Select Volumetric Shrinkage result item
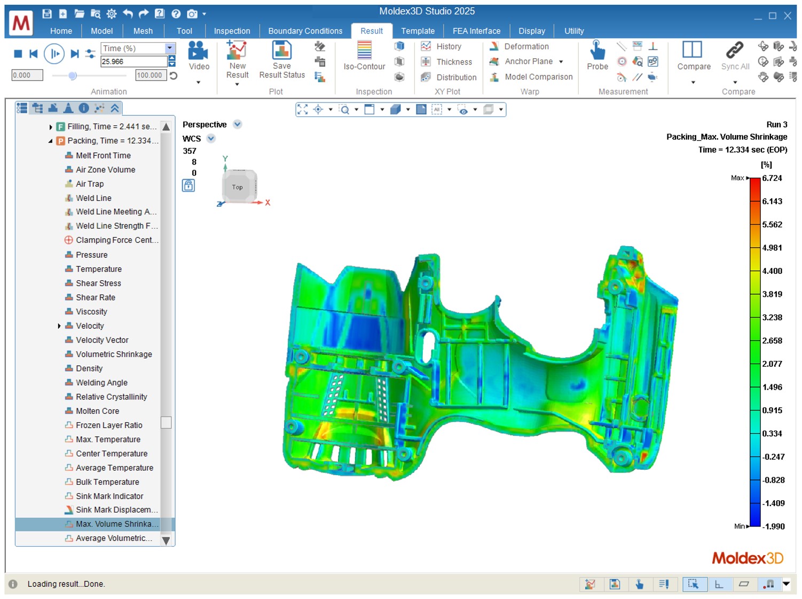Image resolution: width=802 pixels, height=599 pixels. [114, 354]
